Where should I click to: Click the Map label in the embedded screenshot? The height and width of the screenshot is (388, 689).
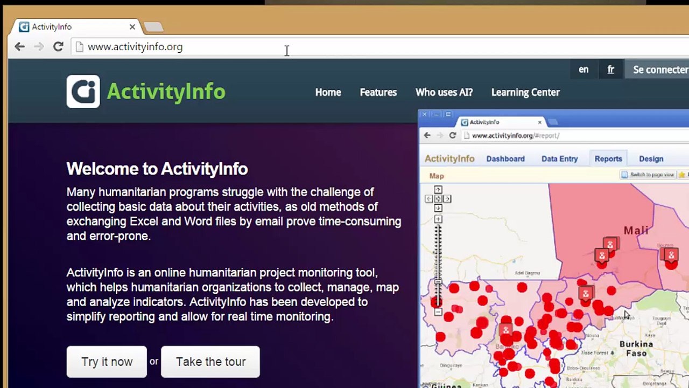click(x=437, y=176)
